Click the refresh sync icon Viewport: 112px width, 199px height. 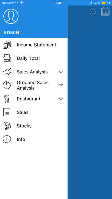pos(93,11)
